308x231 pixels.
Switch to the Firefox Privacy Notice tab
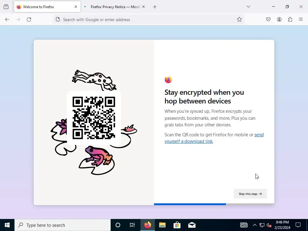click(x=115, y=7)
